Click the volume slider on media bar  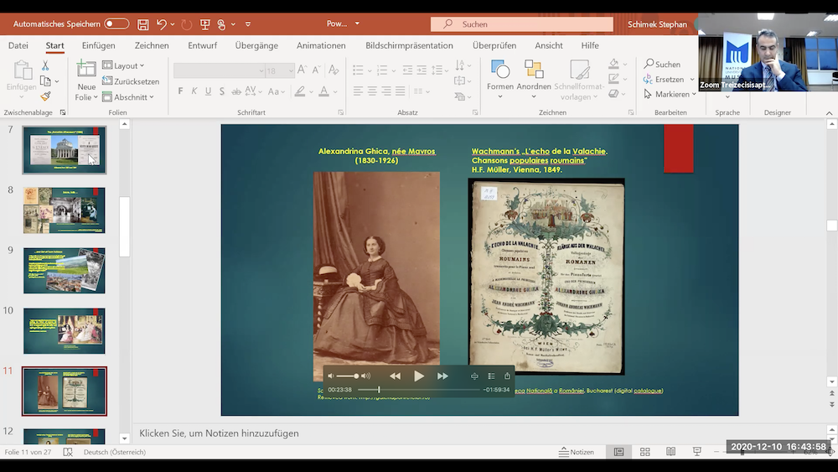point(348,376)
